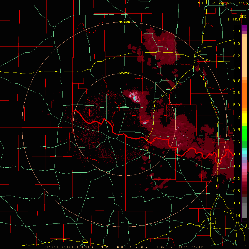Click the 100 NMI range ring label
Image resolution: width=249 pixels, height=249 pixels.
pos(124,22)
